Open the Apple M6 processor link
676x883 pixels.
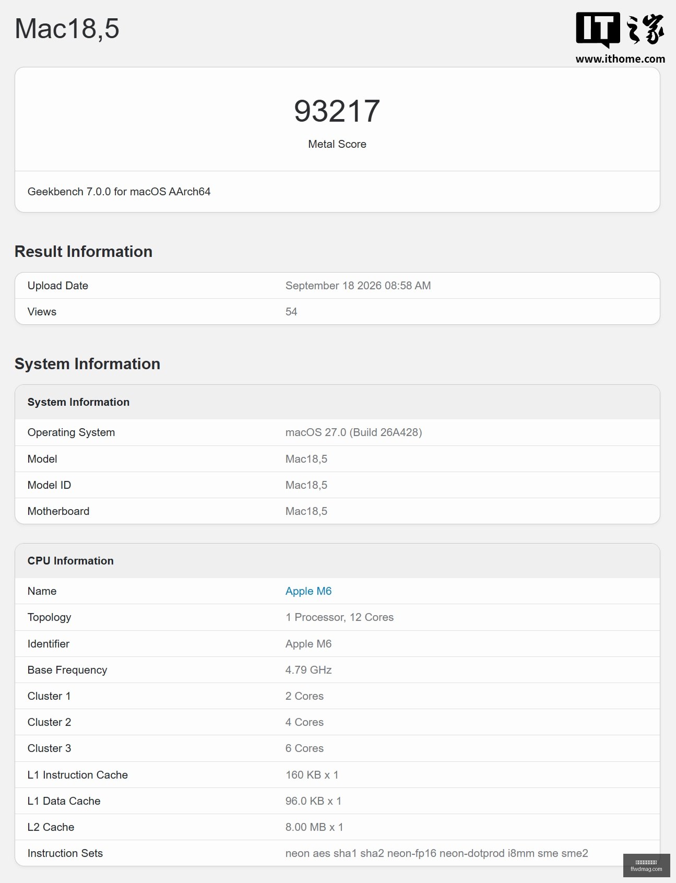(x=308, y=591)
